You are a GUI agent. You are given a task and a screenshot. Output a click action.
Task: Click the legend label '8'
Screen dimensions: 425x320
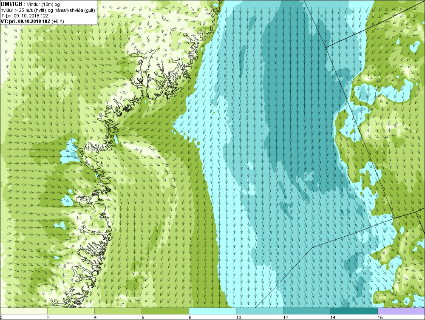[190, 317]
